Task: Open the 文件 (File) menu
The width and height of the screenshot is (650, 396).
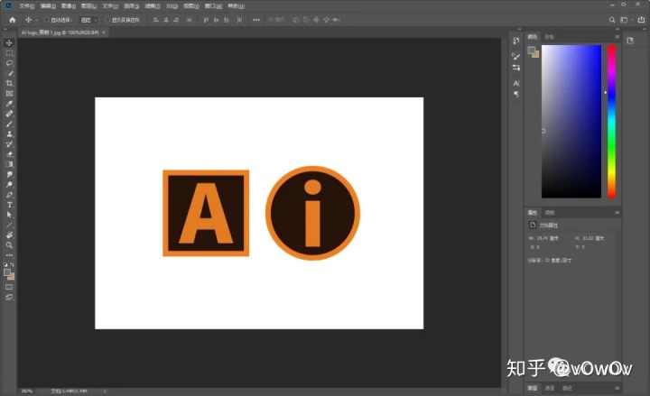Action: [x=27, y=5]
